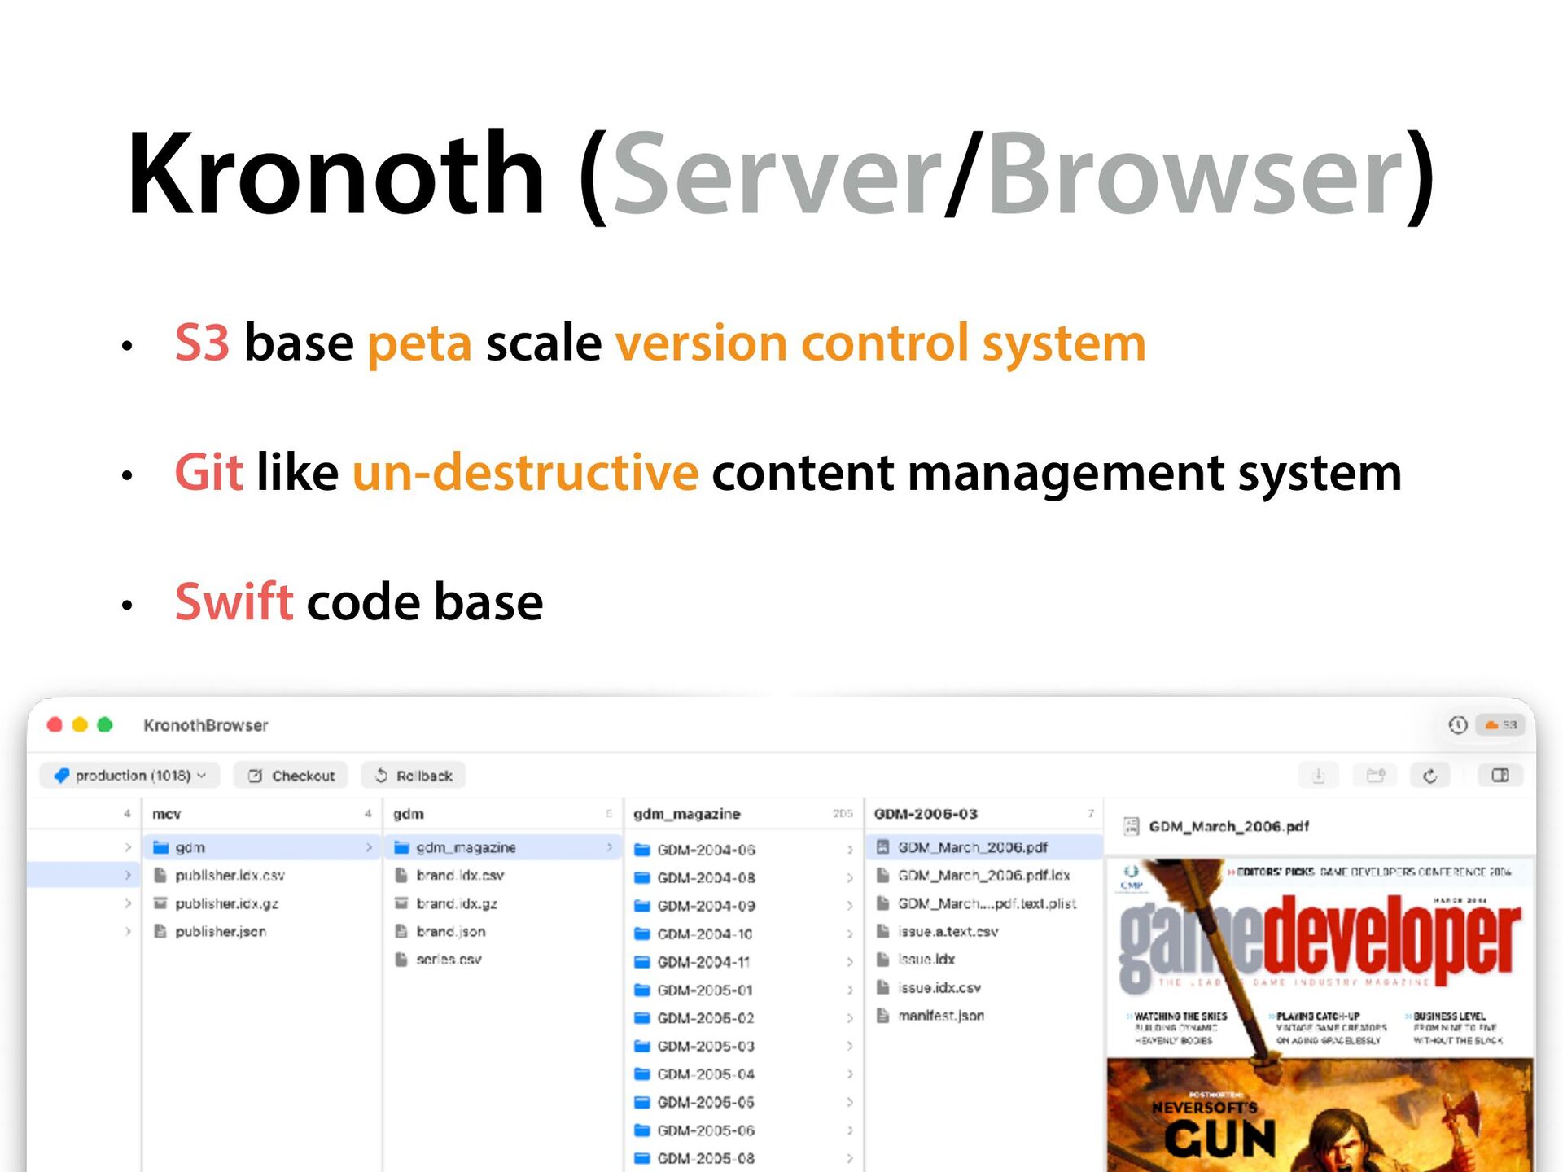The image size is (1563, 1172).
Task: Click the issue.idx.csv file icon
Action: (x=882, y=987)
